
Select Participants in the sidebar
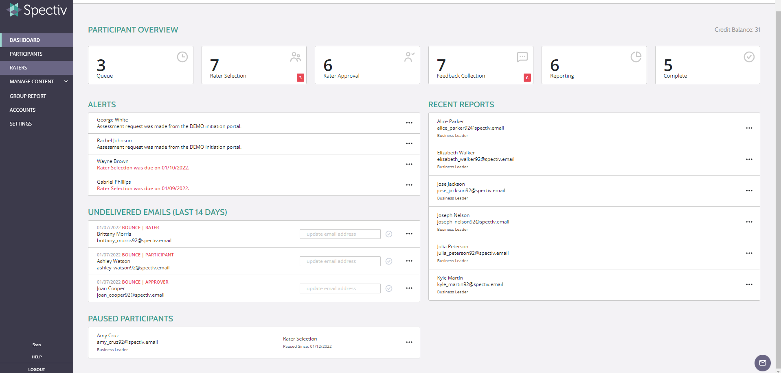26,54
